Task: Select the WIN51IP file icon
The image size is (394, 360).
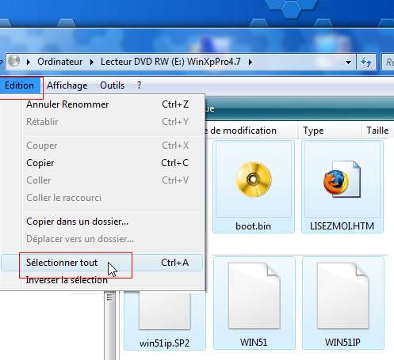Action: [342, 303]
